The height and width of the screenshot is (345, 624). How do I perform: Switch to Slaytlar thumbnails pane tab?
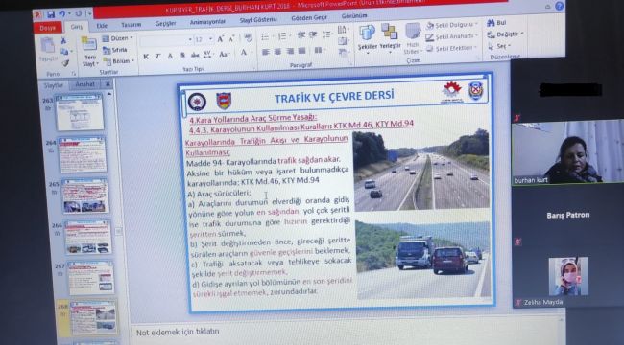pyautogui.click(x=54, y=85)
